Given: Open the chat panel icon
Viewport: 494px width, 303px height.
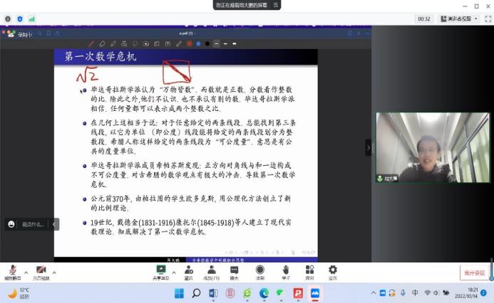Looking at the screenshot, I should click(x=234, y=270).
